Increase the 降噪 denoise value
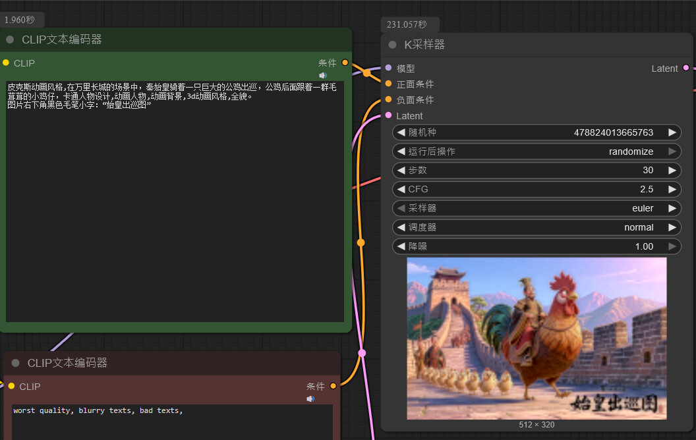Viewport: 696px width, 440px height. point(672,246)
